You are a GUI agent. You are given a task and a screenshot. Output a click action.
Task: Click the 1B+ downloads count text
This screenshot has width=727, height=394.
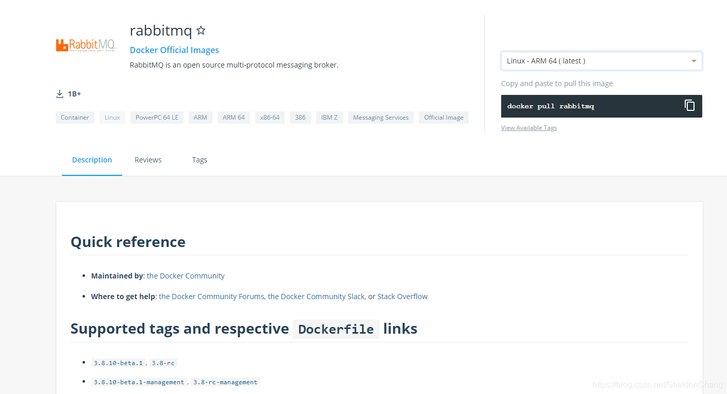pos(74,94)
